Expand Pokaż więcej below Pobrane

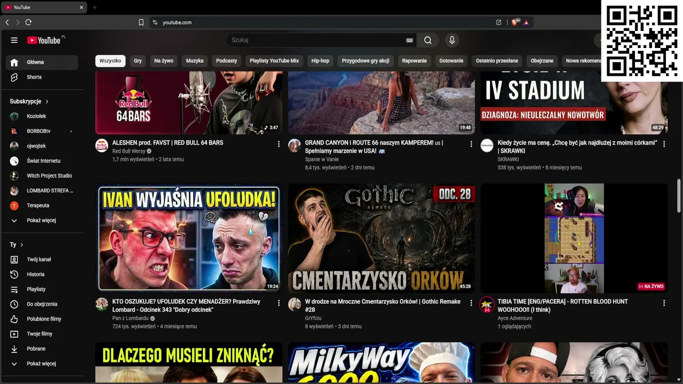(42, 364)
